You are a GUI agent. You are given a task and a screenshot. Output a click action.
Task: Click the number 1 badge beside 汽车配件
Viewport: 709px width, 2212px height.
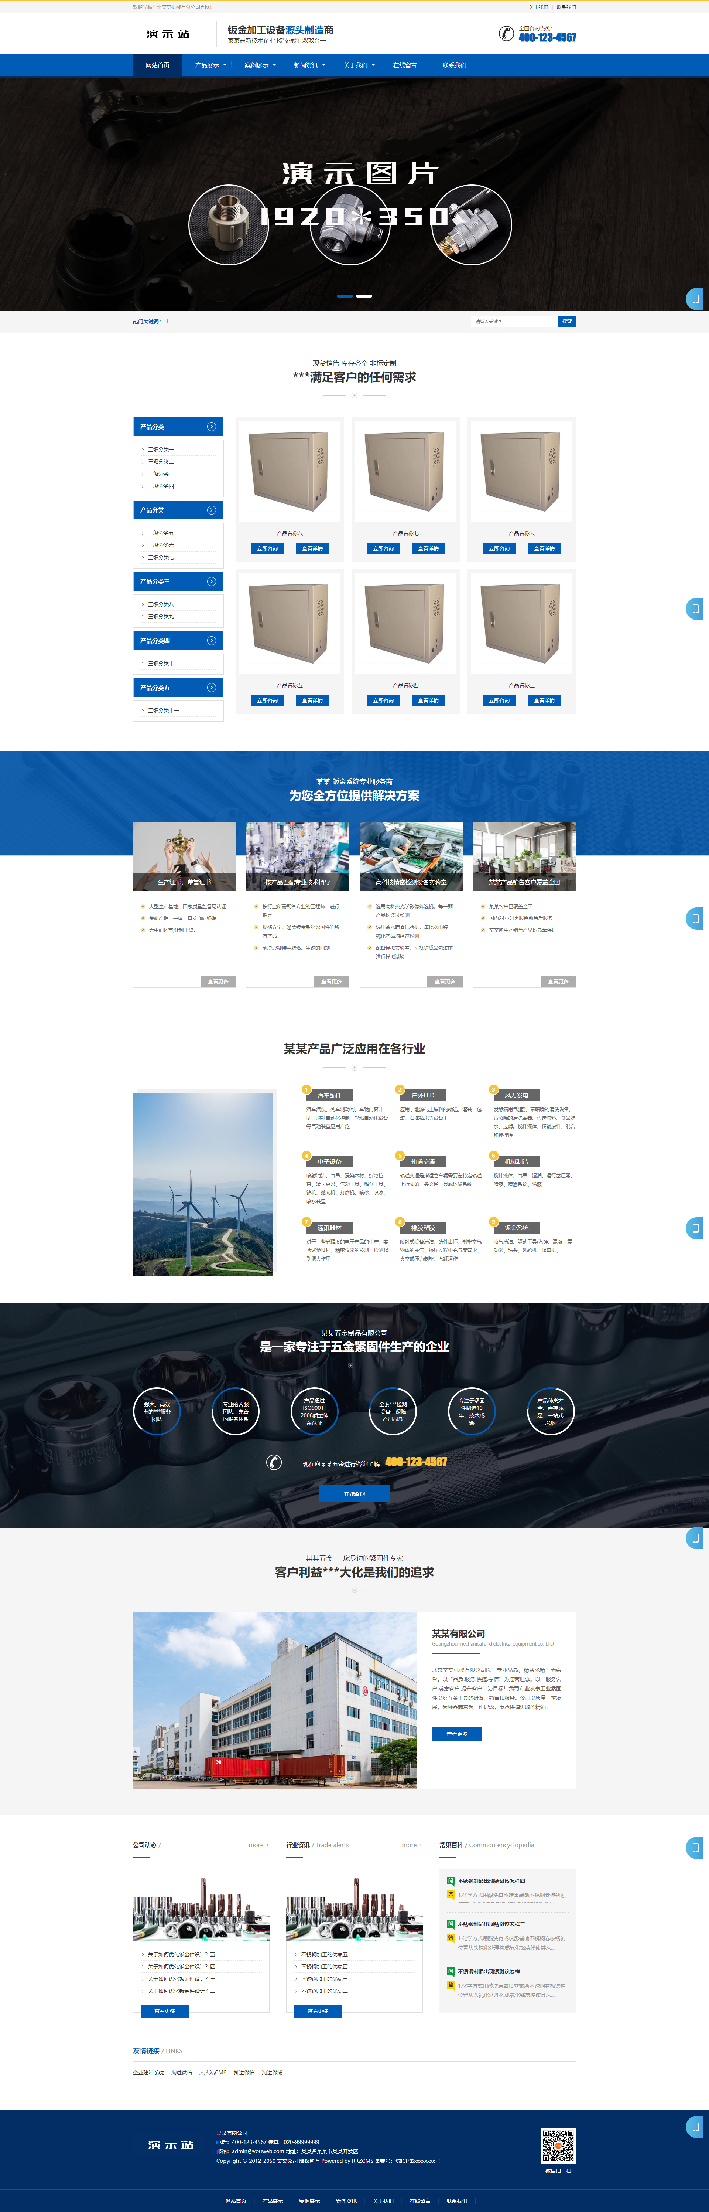[x=306, y=1090]
